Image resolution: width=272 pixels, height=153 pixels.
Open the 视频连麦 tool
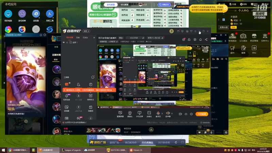67,97
